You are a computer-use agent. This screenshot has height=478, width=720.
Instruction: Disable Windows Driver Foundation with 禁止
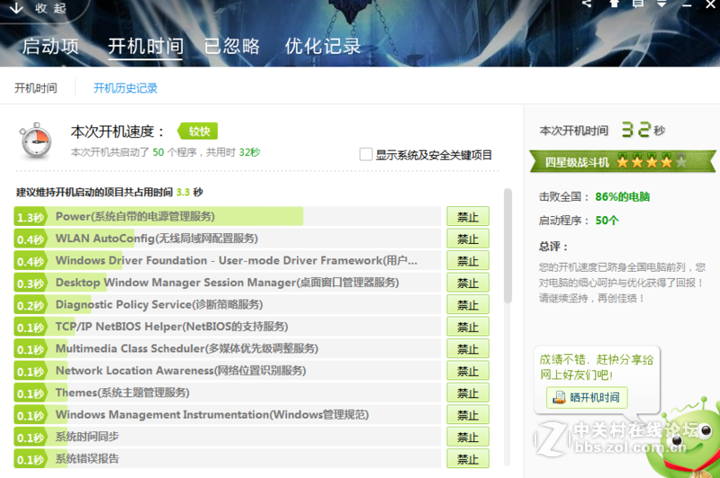point(468,261)
